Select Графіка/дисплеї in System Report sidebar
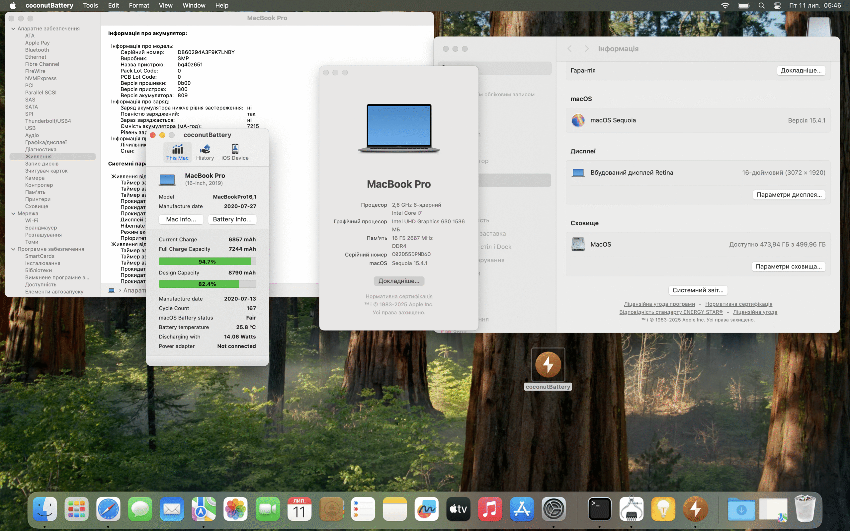The width and height of the screenshot is (850, 531). tap(46, 142)
